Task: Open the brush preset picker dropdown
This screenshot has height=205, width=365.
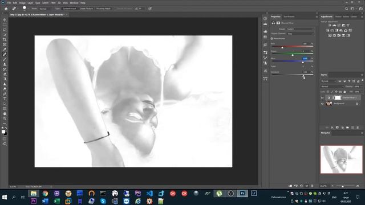Action: [28, 9]
